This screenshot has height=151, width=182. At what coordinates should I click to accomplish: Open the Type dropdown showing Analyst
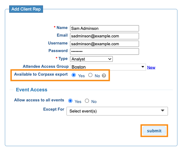(x=91, y=59)
